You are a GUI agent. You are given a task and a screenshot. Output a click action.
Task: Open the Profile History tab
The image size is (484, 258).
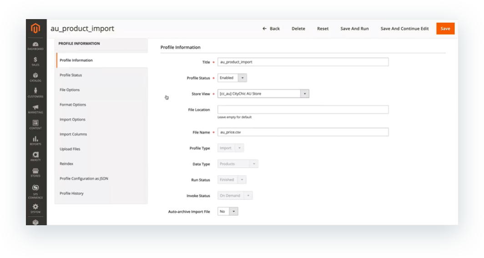tap(71, 193)
